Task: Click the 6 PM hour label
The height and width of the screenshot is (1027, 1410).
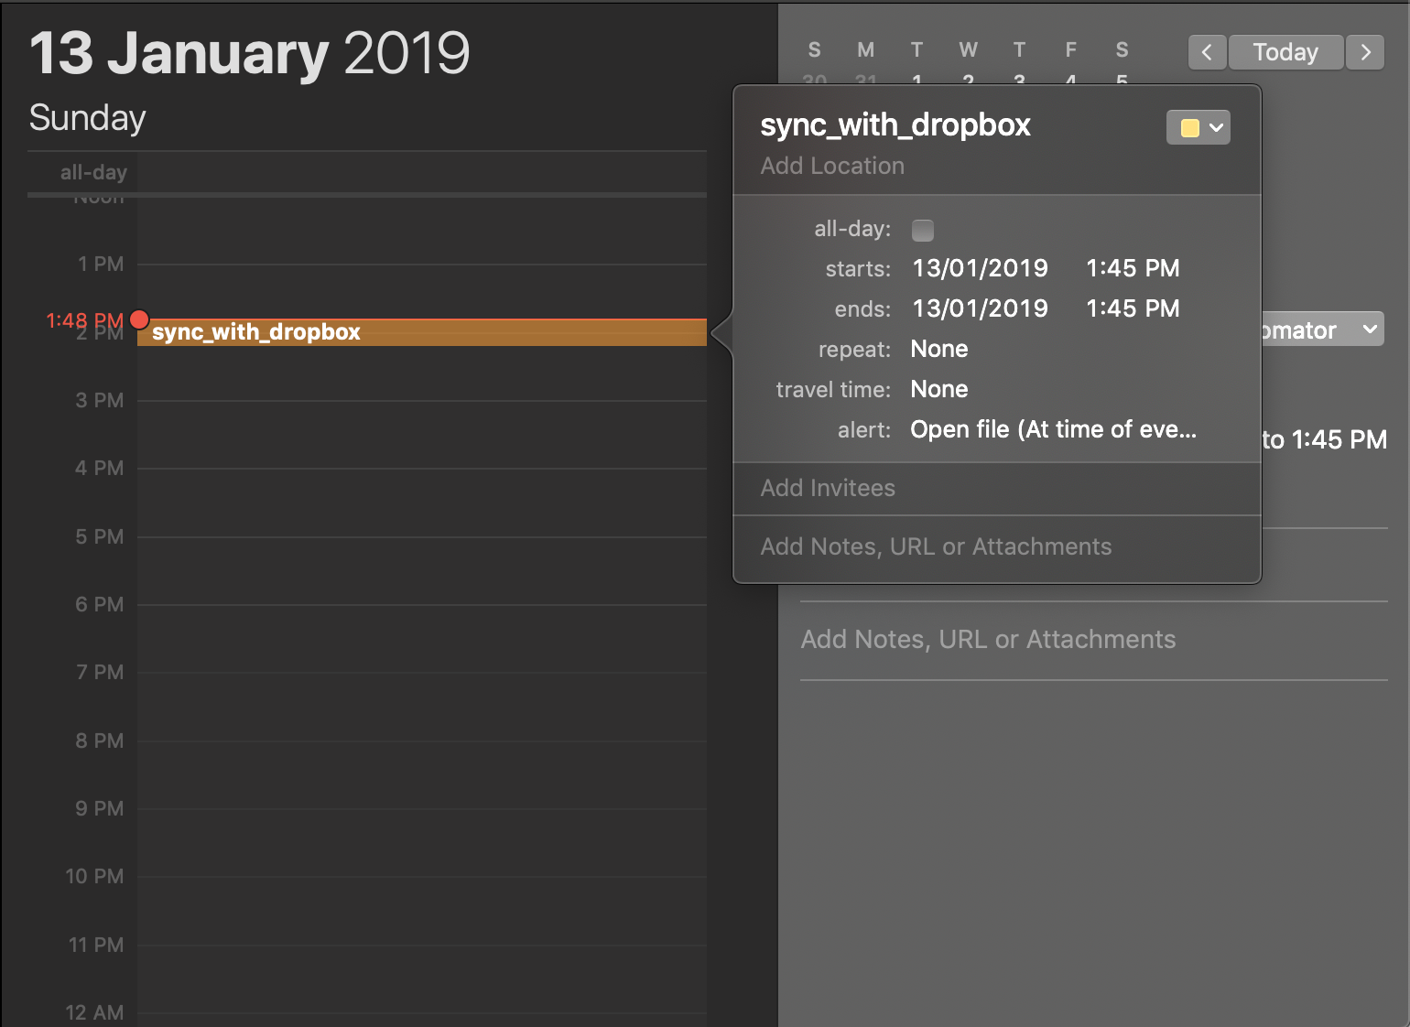Action: 100,604
